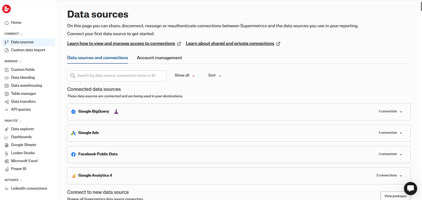The width and height of the screenshot is (422, 200).
Task: Open Table manager page
Action: pos(24,94)
